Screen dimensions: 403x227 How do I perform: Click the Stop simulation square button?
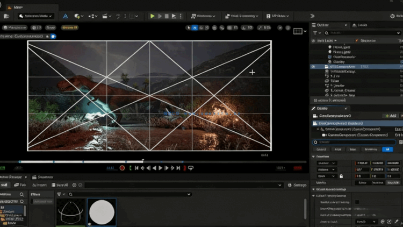[x=167, y=16]
